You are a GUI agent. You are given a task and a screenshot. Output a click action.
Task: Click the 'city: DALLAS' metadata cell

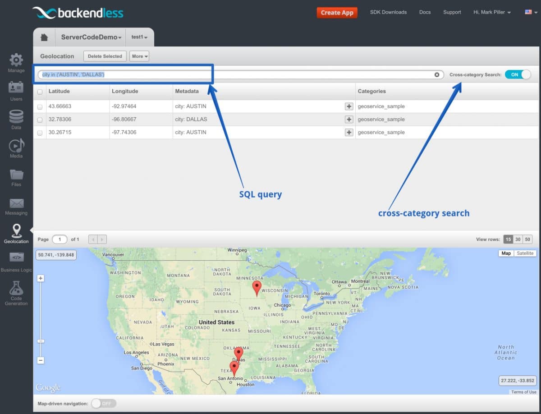191,120
